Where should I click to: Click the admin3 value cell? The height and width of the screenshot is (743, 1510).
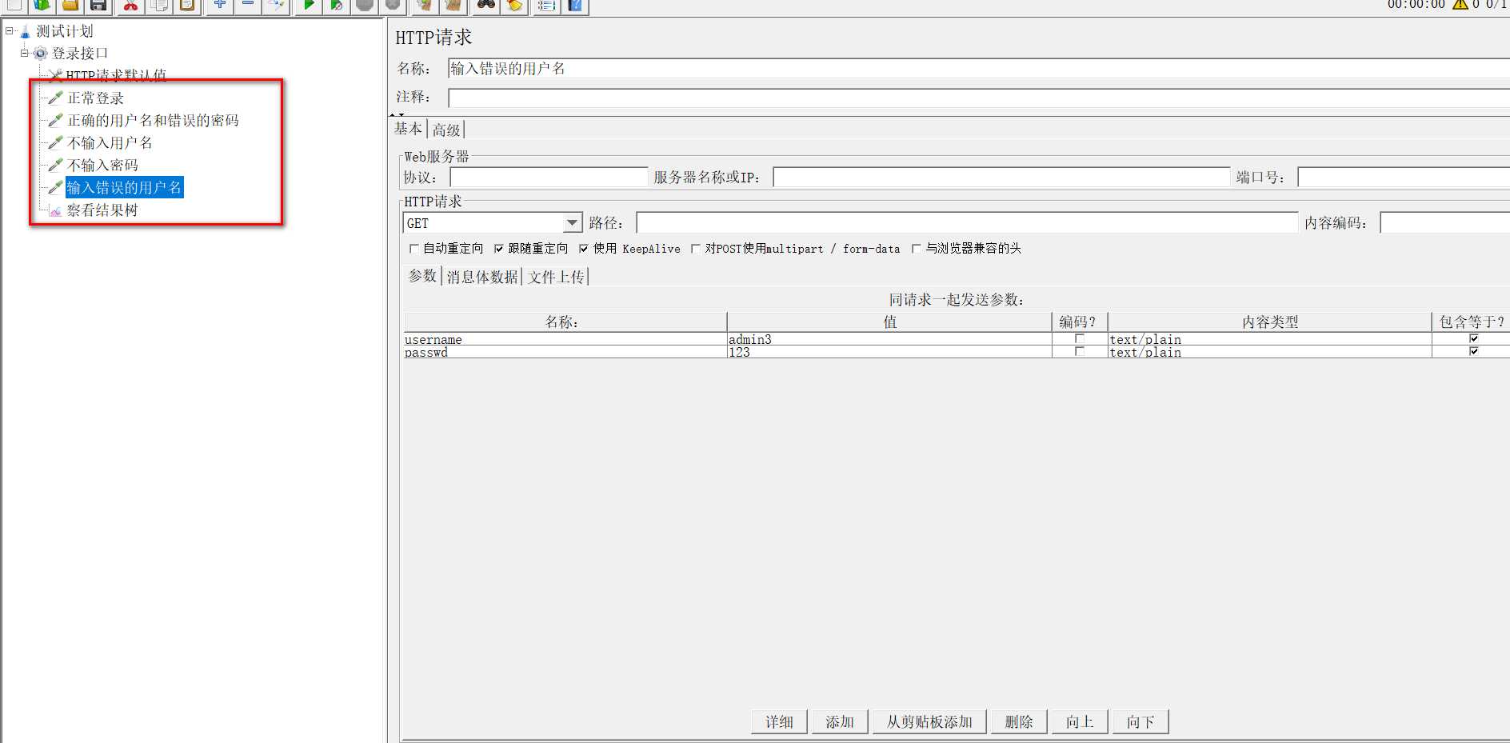pyautogui.click(x=889, y=339)
